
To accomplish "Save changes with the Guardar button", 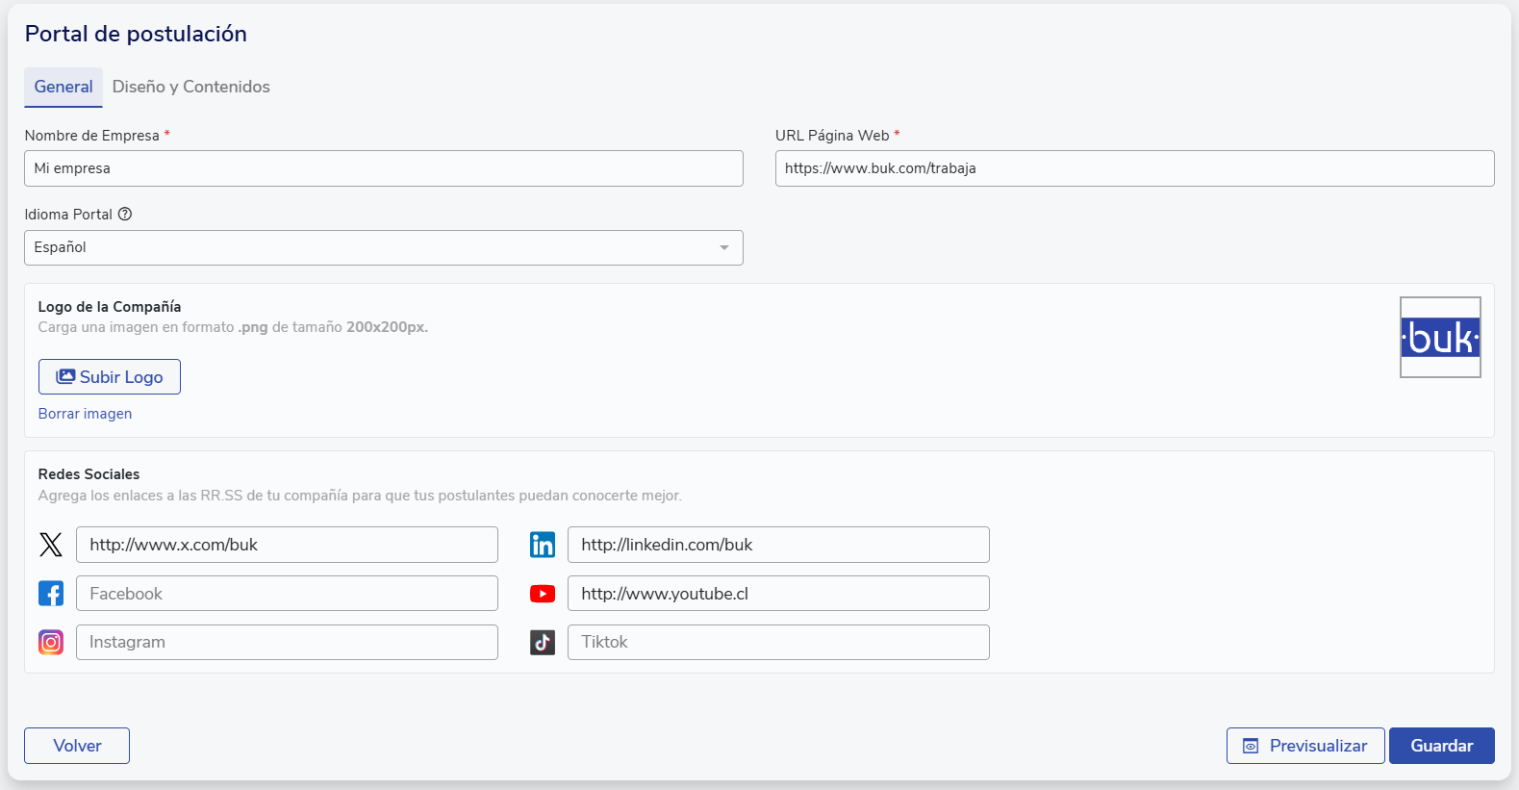I will [1441, 746].
